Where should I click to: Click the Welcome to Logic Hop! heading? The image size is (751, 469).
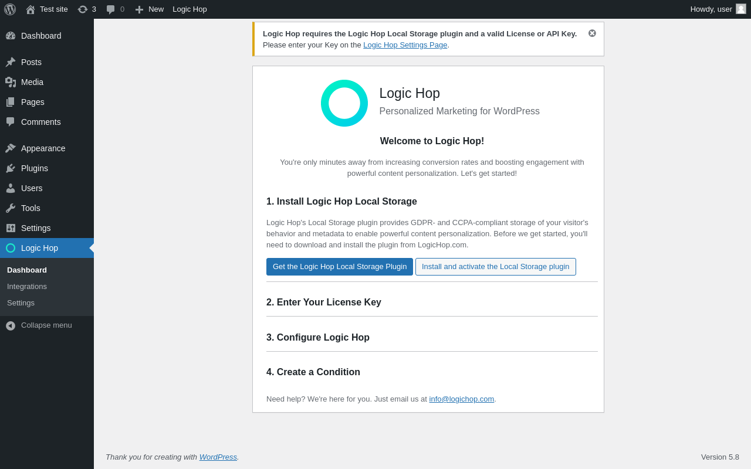432,141
